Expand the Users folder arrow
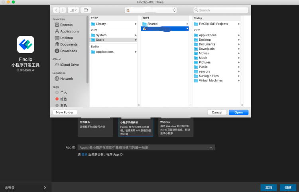Screen dimensions: 299x192 click(136, 40)
